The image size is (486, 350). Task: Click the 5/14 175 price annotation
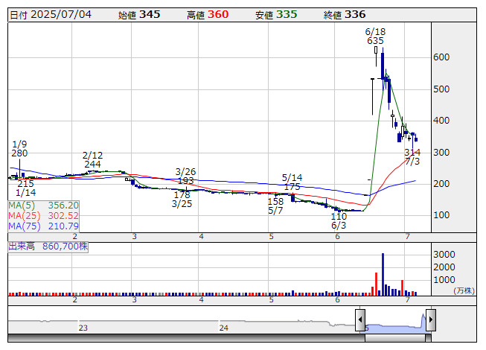292,182
